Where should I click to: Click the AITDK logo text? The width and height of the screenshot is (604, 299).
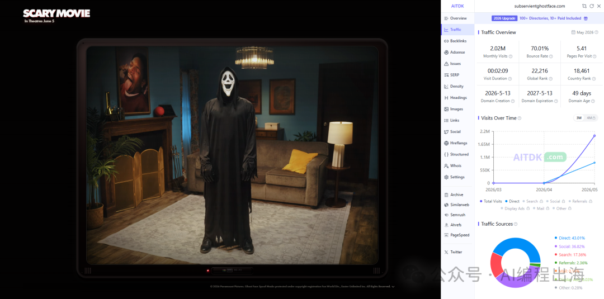457,6
